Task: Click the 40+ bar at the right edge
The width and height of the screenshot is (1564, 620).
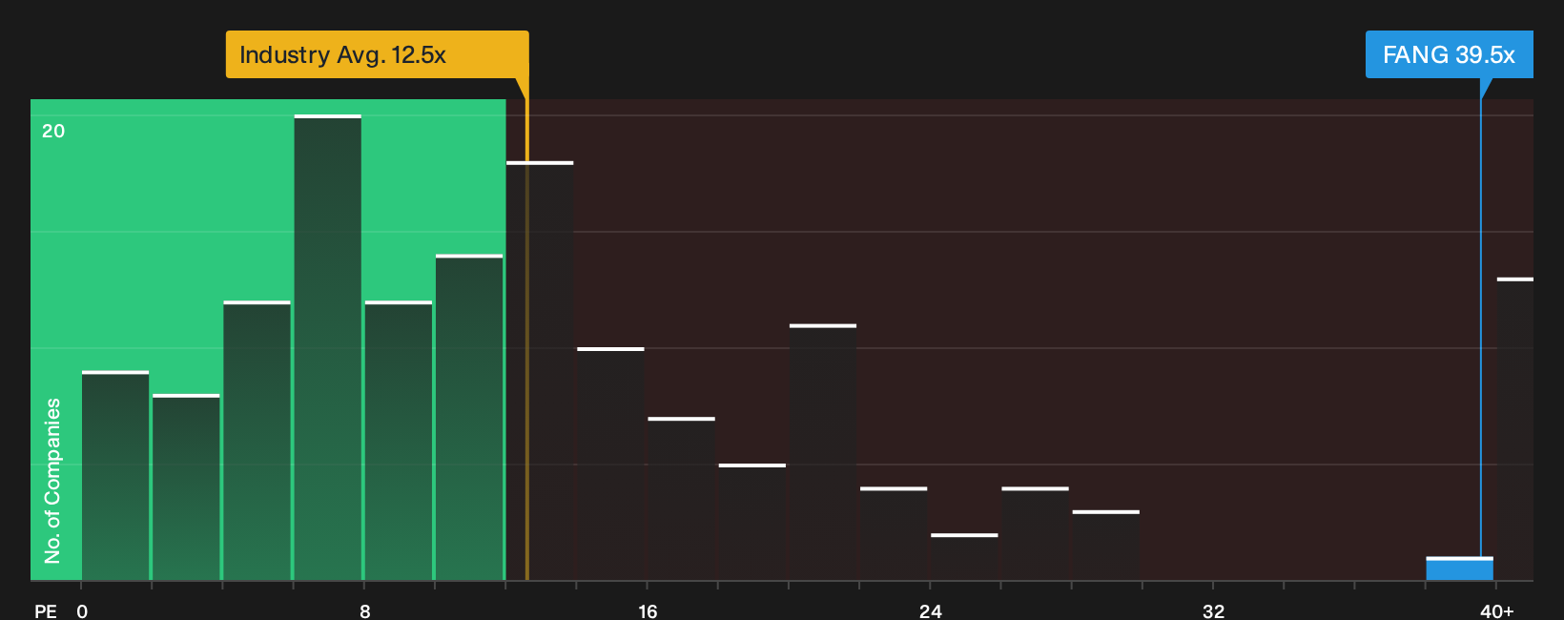Action: tap(1515, 429)
